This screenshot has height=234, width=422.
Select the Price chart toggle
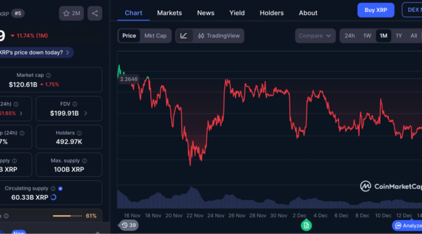tap(129, 36)
